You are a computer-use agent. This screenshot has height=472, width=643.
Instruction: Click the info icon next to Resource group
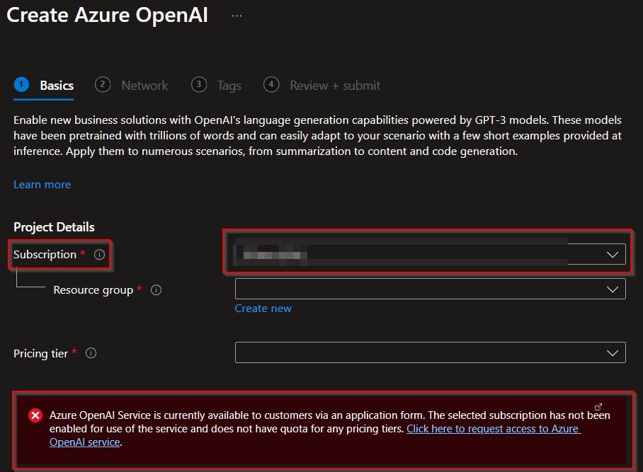[x=157, y=290]
